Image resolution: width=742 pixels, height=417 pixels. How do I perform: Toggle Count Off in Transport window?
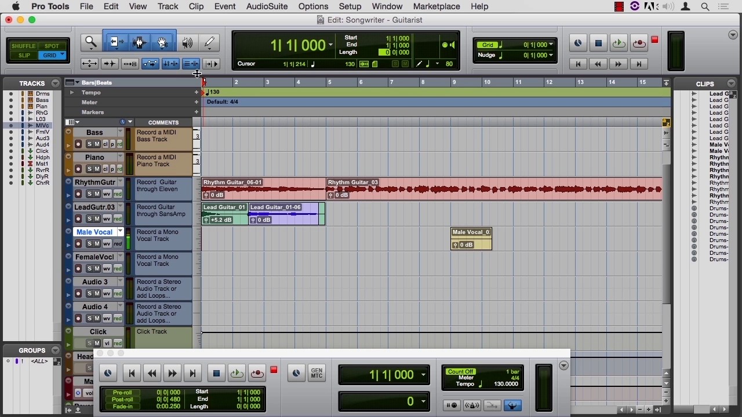[461, 372]
